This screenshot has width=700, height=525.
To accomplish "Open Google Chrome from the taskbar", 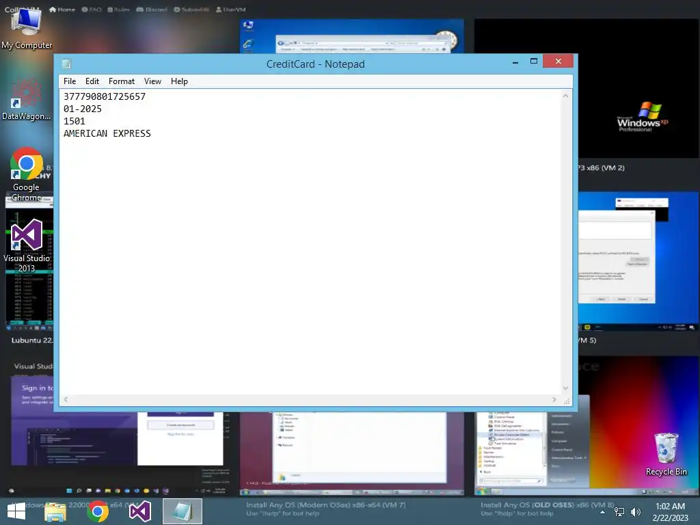I will pos(98,511).
